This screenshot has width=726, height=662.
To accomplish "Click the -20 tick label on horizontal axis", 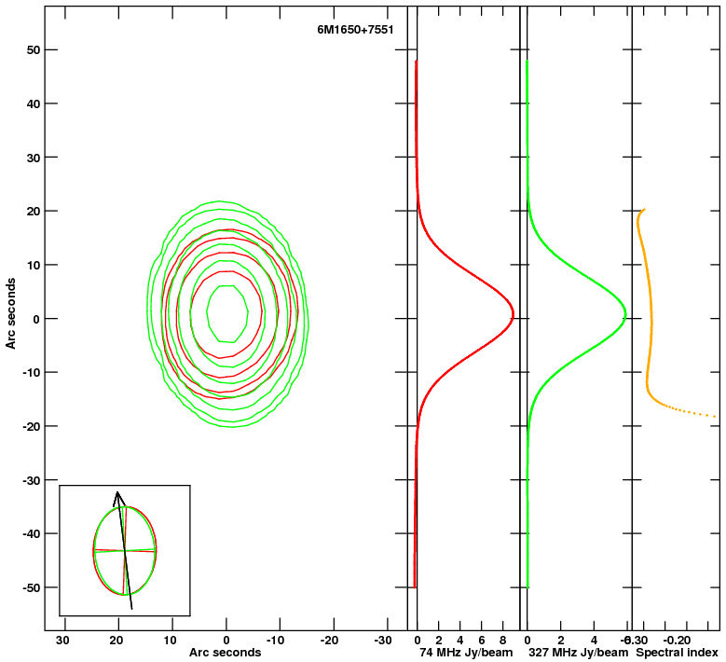I will (331, 641).
